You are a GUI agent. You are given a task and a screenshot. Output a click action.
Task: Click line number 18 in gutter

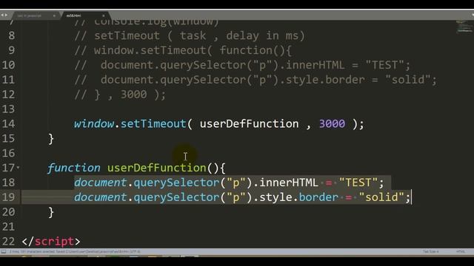pyautogui.click(x=8, y=183)
